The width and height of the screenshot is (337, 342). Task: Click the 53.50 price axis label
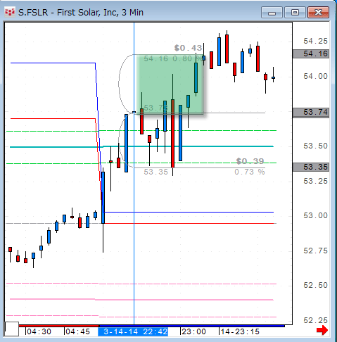point(315,146)
